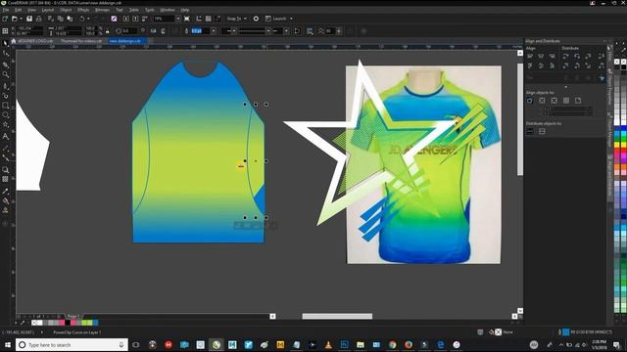Select the Shape tool
The height and width of the screenshot is (352, 627).
(x=5, y=54)
